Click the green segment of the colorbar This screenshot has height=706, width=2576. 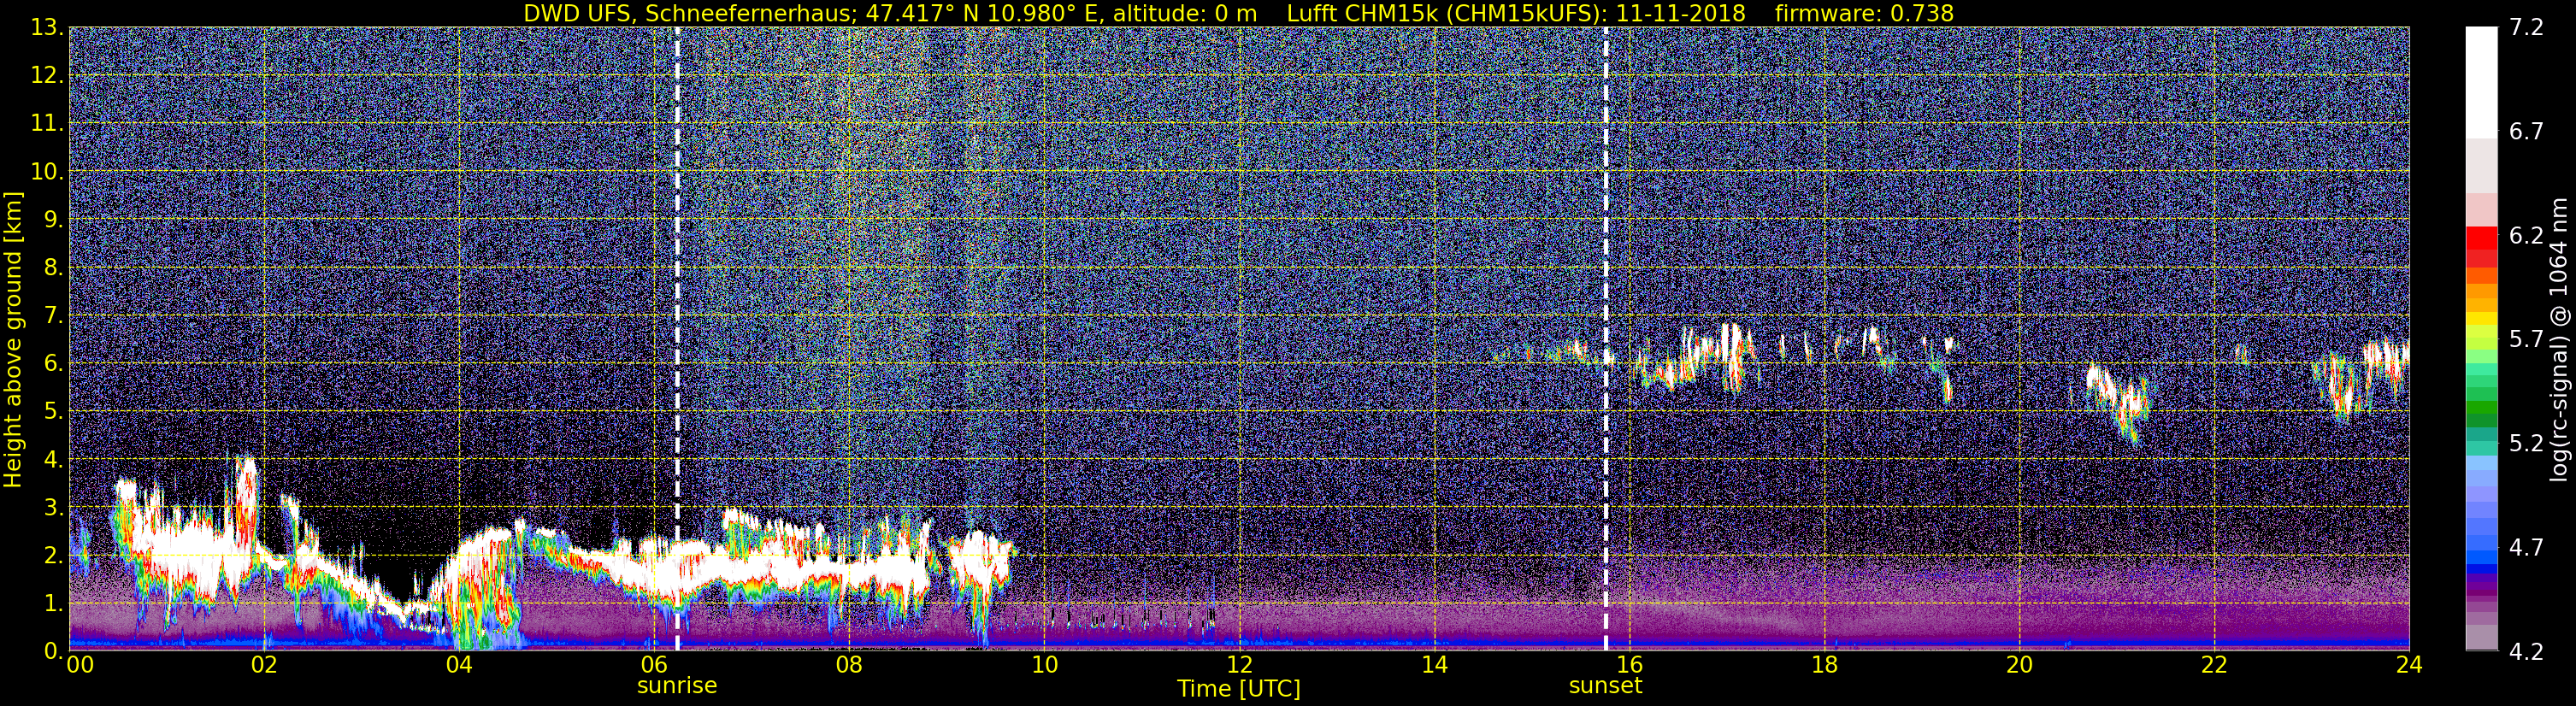[x=2481, y=408]
